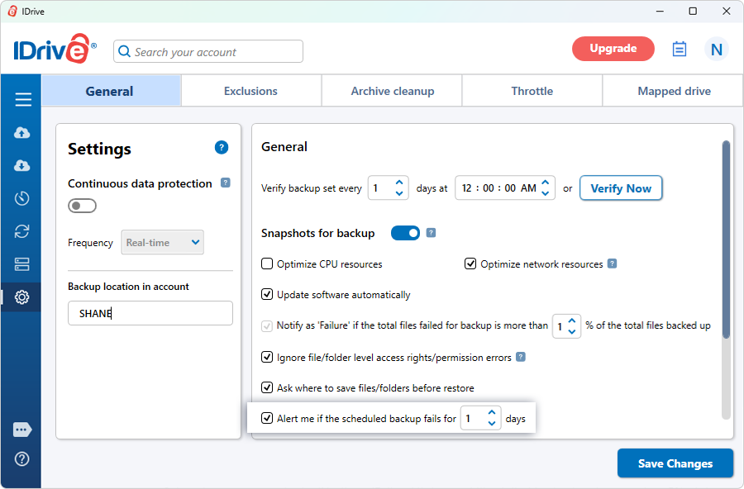Open the activity log clipboard icon

[x=679, y=50]
